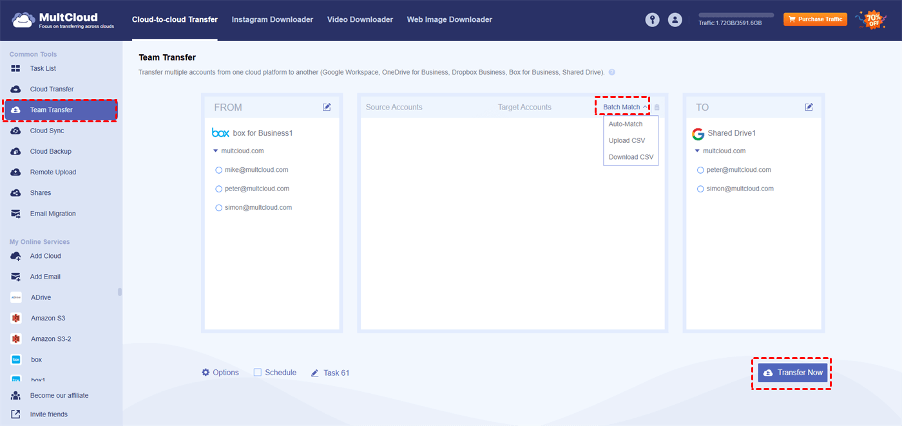902x426 pixels.
Task: Click the Cloud Sync sidebar icon
Action: point(15,131)
